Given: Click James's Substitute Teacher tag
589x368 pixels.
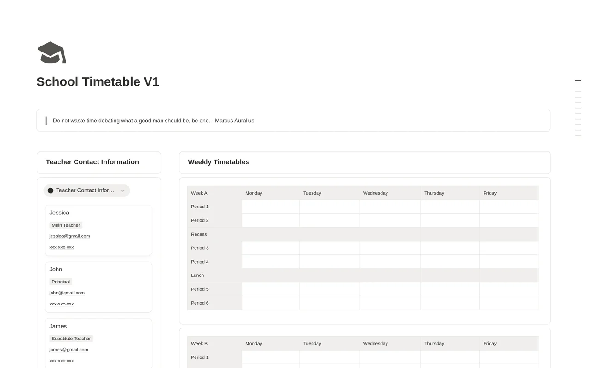Looking at the screenshot, I should pos(71,339).
